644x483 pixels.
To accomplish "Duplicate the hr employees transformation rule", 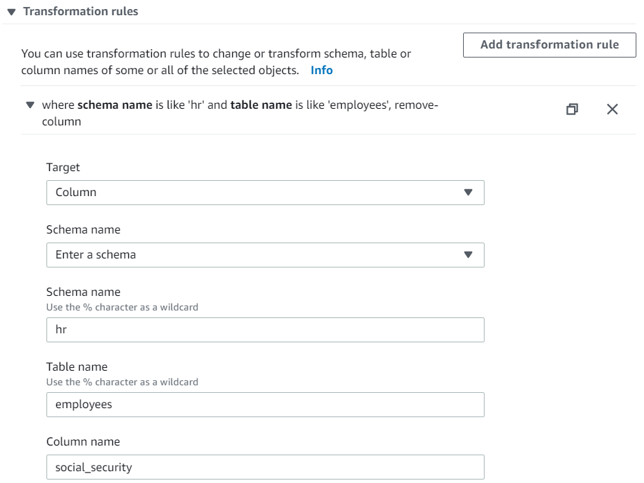I will 572,109.
